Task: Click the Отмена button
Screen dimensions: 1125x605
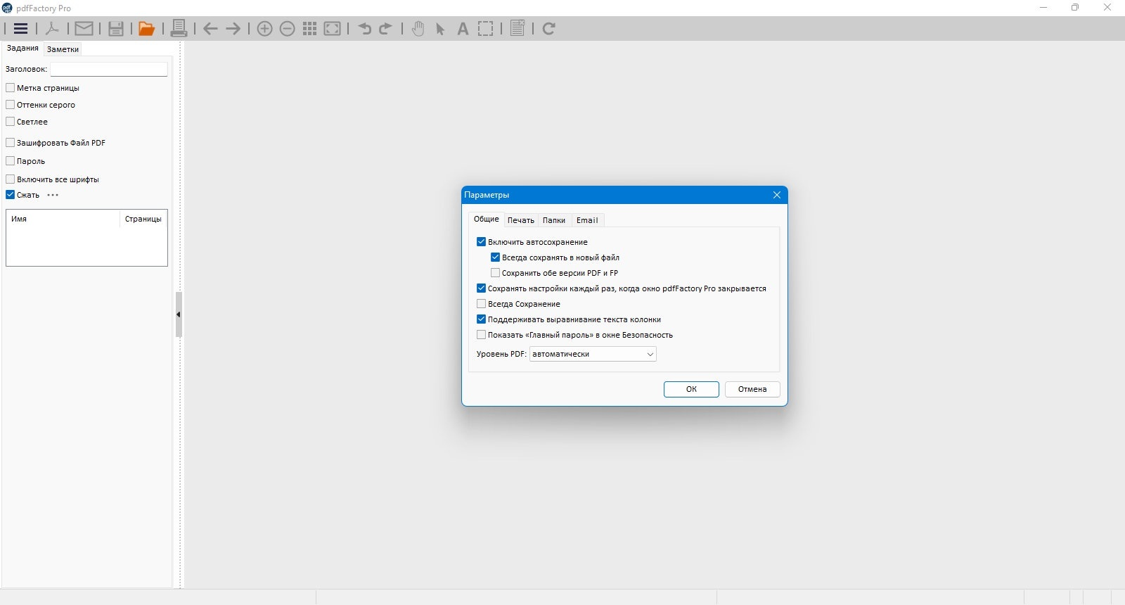Action: (752, 389)
